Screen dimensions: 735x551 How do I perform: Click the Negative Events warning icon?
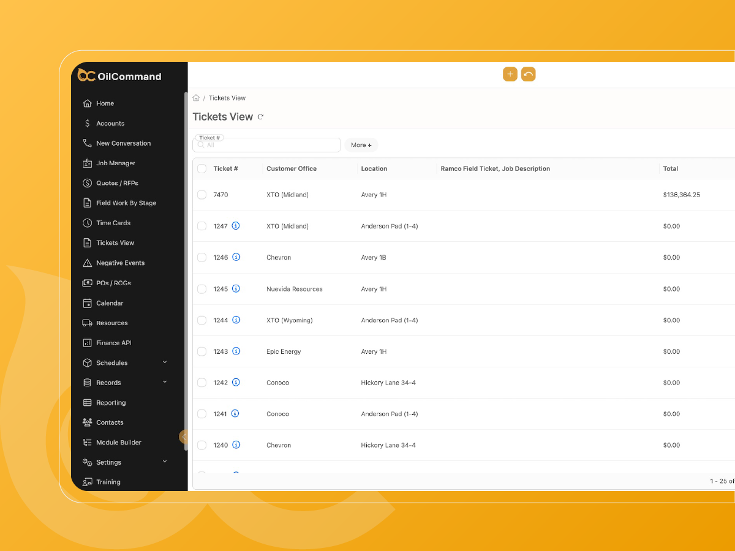click(87, 263)
